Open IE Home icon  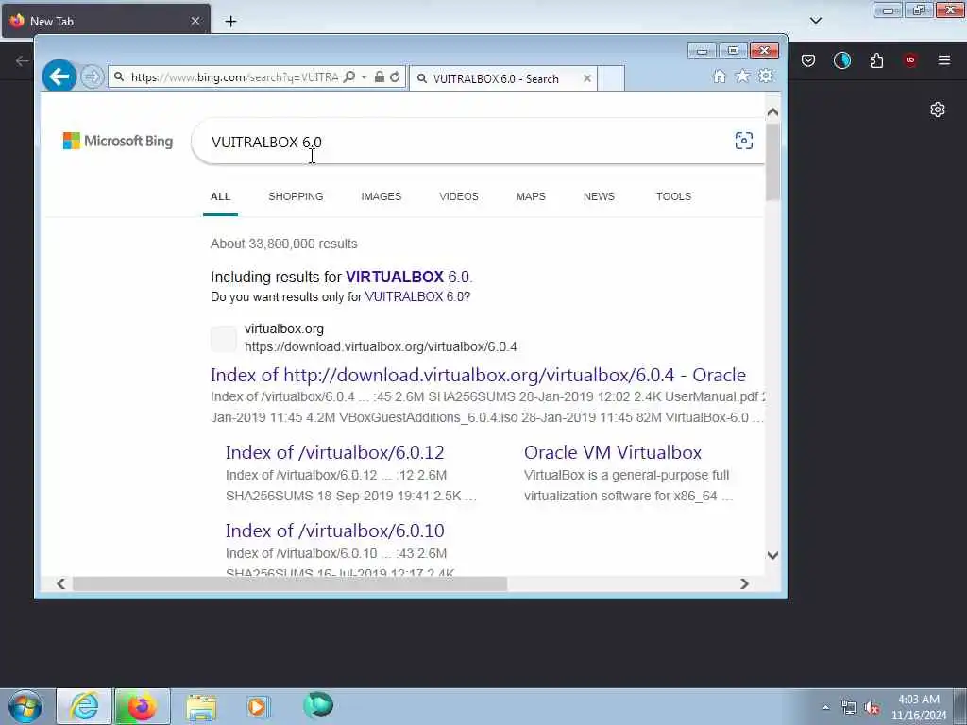pos(719,76)
